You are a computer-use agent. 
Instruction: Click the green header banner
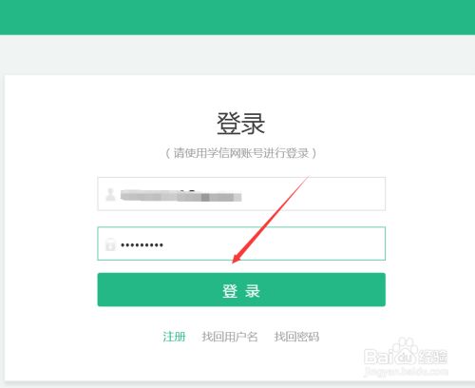(237, 17)
